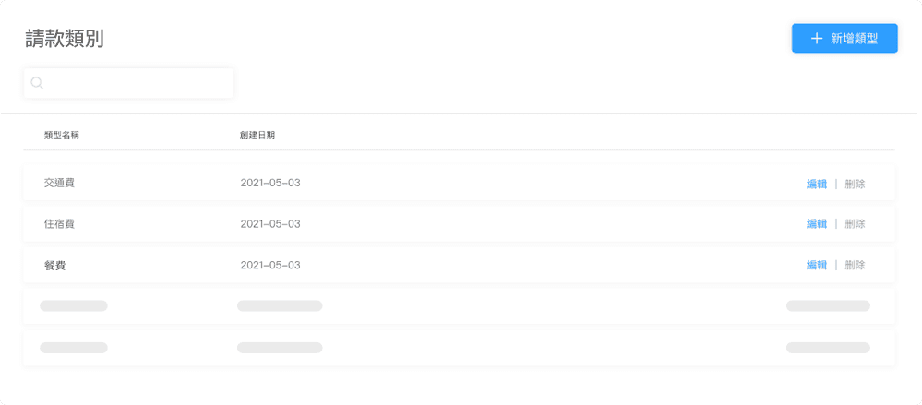This screenshot has height=405, width=922.
Task: Click the 新增類型 button
Action: 844,38
